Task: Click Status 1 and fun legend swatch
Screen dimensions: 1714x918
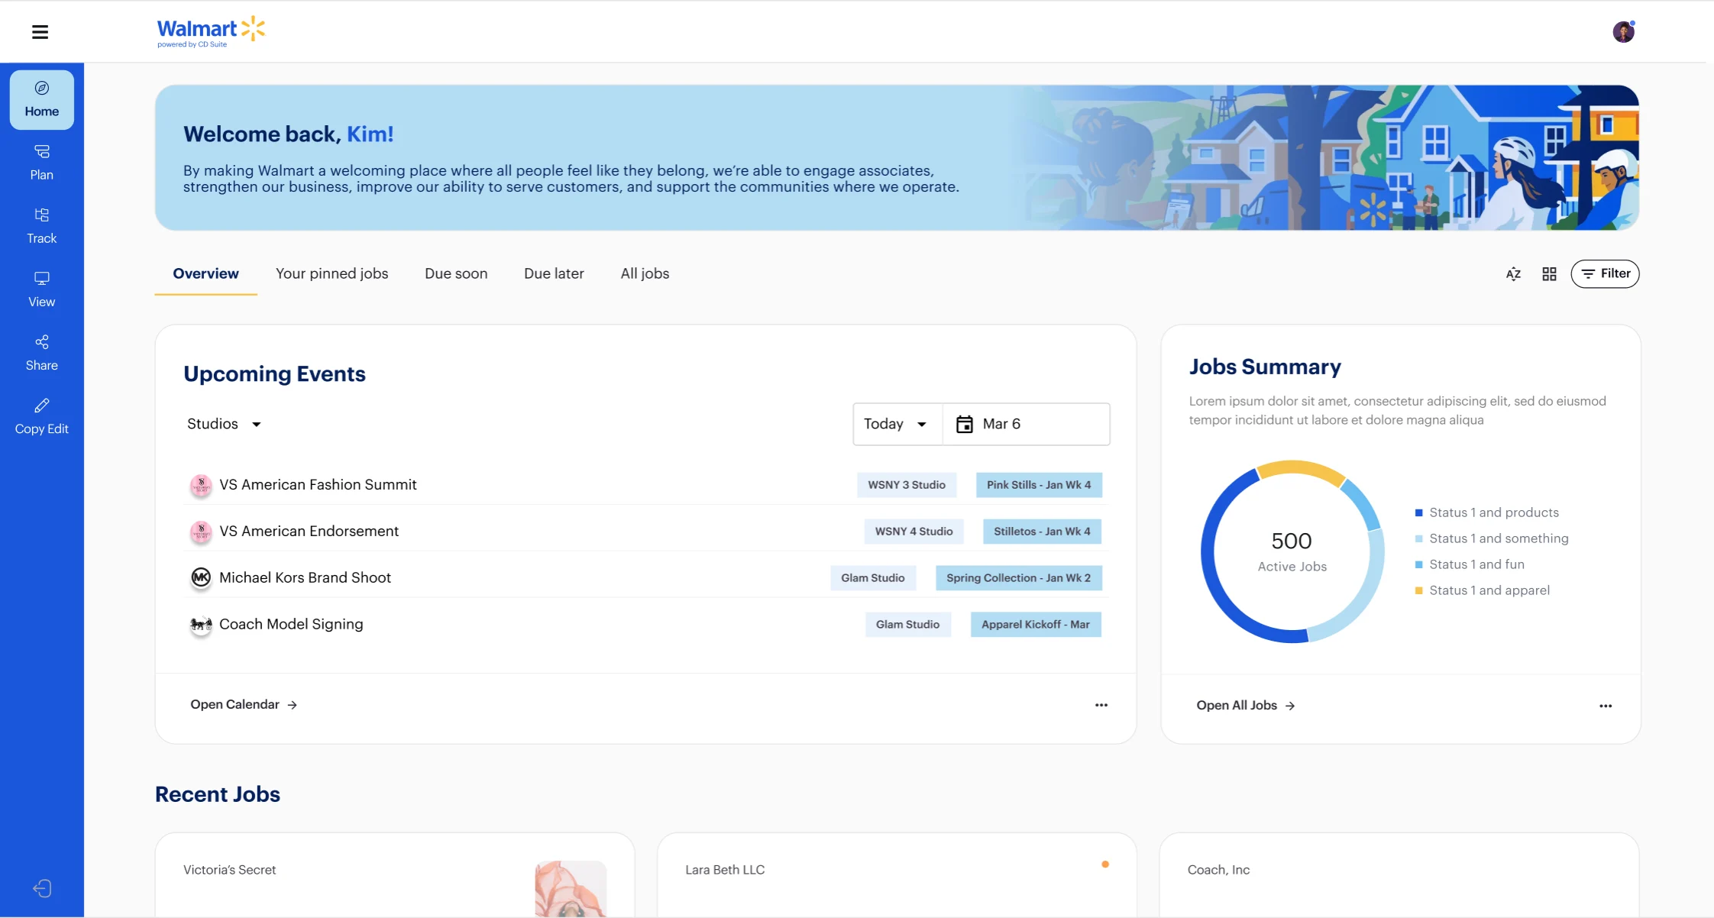Action: [x=1419, y=565]
